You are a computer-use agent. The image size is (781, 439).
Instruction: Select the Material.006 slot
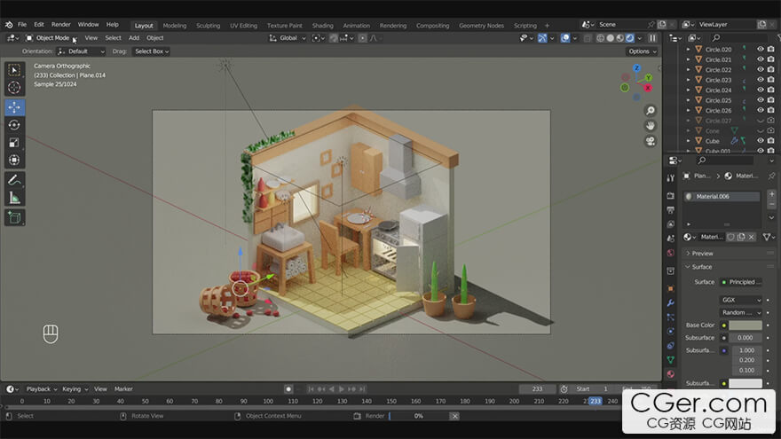pyautogui.click(x=722, y=196)
